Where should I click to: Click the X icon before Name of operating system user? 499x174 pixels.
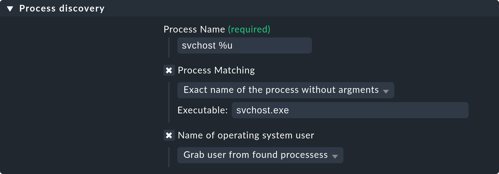point(169,135)
